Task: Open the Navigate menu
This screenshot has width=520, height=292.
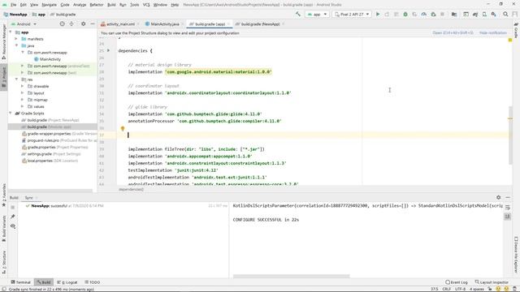Action: click(49, 5)
